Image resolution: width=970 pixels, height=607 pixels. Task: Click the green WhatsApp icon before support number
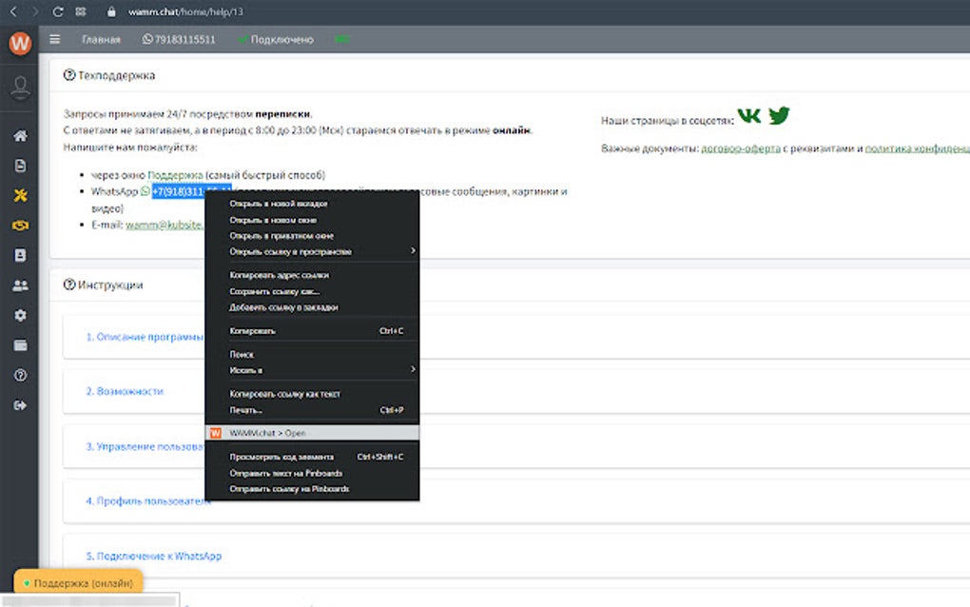145,191
